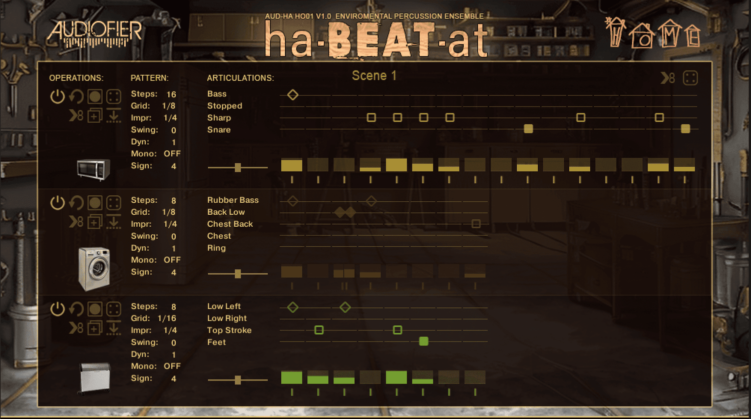Click the Scene 1 title
Screen dimensions: 751x419
374,76
